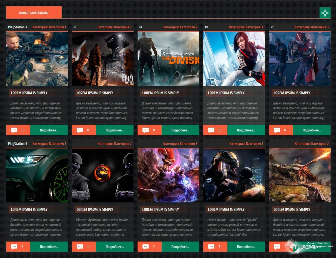Open the Mortal Kombat dragon logo thumbnail
The height and width of the screenshot is (258, 336).
coord(103,175)
